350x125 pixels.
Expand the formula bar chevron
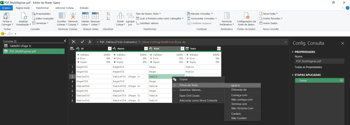286,42
